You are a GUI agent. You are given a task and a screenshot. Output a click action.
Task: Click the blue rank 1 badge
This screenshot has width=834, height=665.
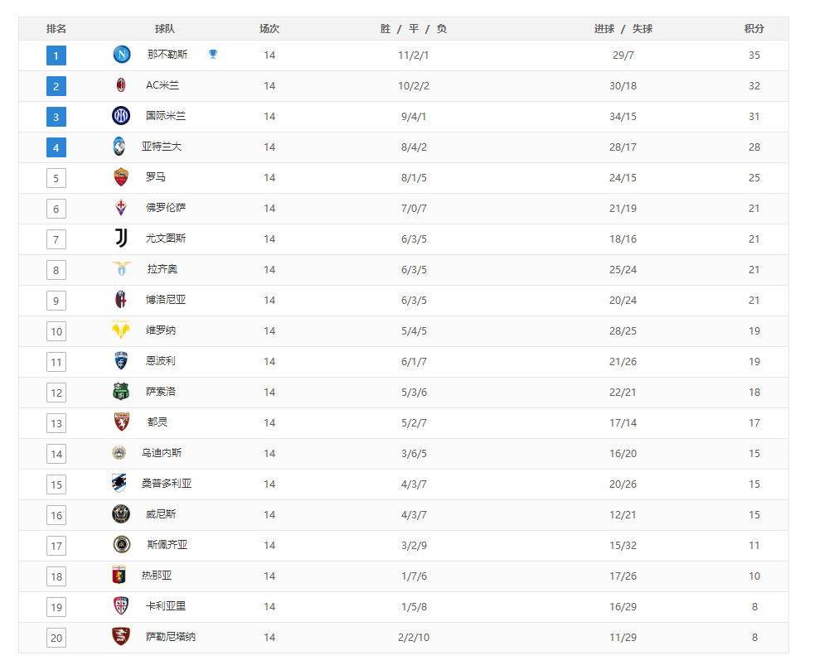click(56, 55)
